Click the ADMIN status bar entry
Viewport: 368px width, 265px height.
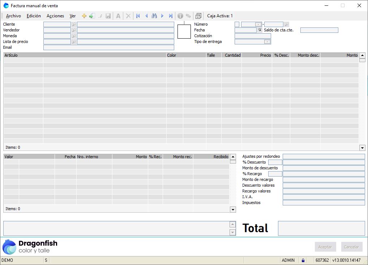[288, 260]
